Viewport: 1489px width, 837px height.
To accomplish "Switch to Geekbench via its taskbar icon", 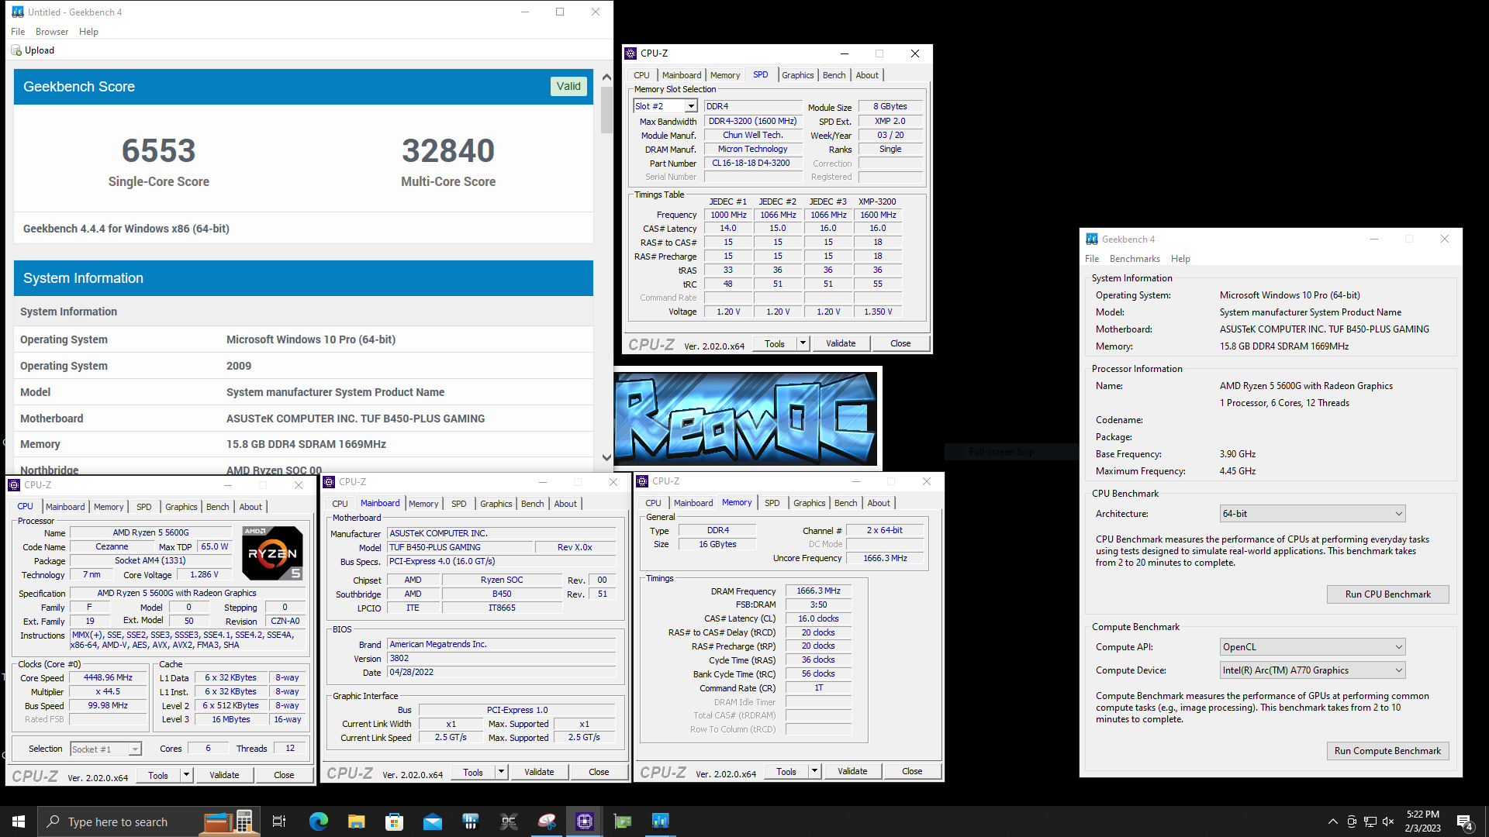I will coord(661,821).
